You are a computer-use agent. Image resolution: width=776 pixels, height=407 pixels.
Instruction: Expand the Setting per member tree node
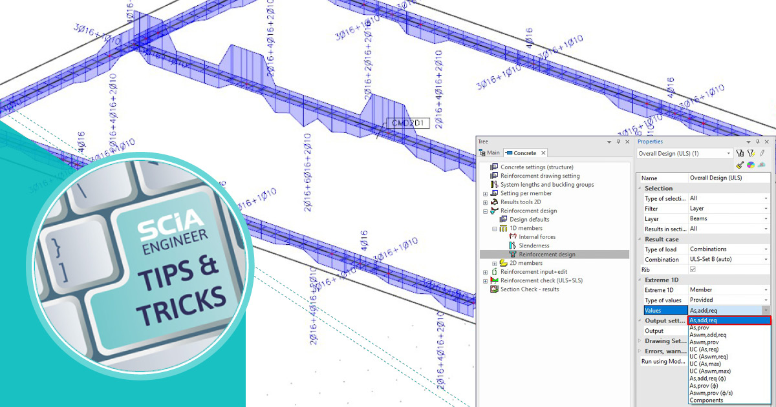485,193
